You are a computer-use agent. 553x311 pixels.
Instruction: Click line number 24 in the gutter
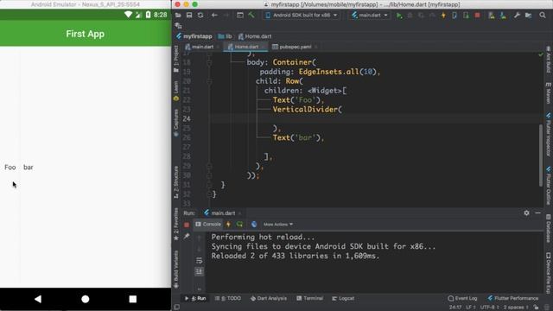[187, 119]
